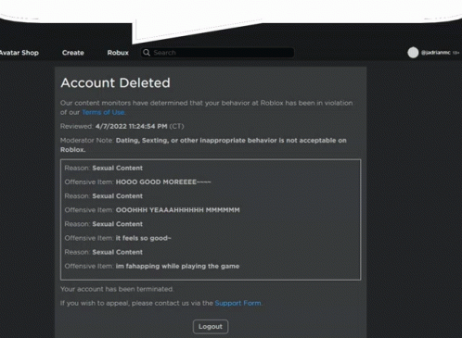Open the Create menu item
The image size is (462, 338).
73,53
